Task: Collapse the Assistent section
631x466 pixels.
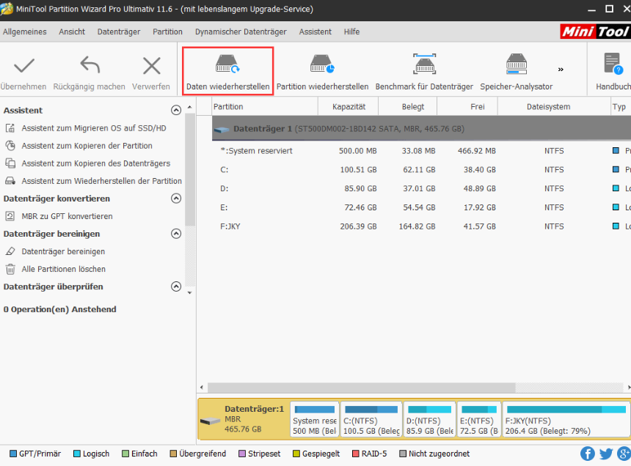Action: tap(176, 110)
